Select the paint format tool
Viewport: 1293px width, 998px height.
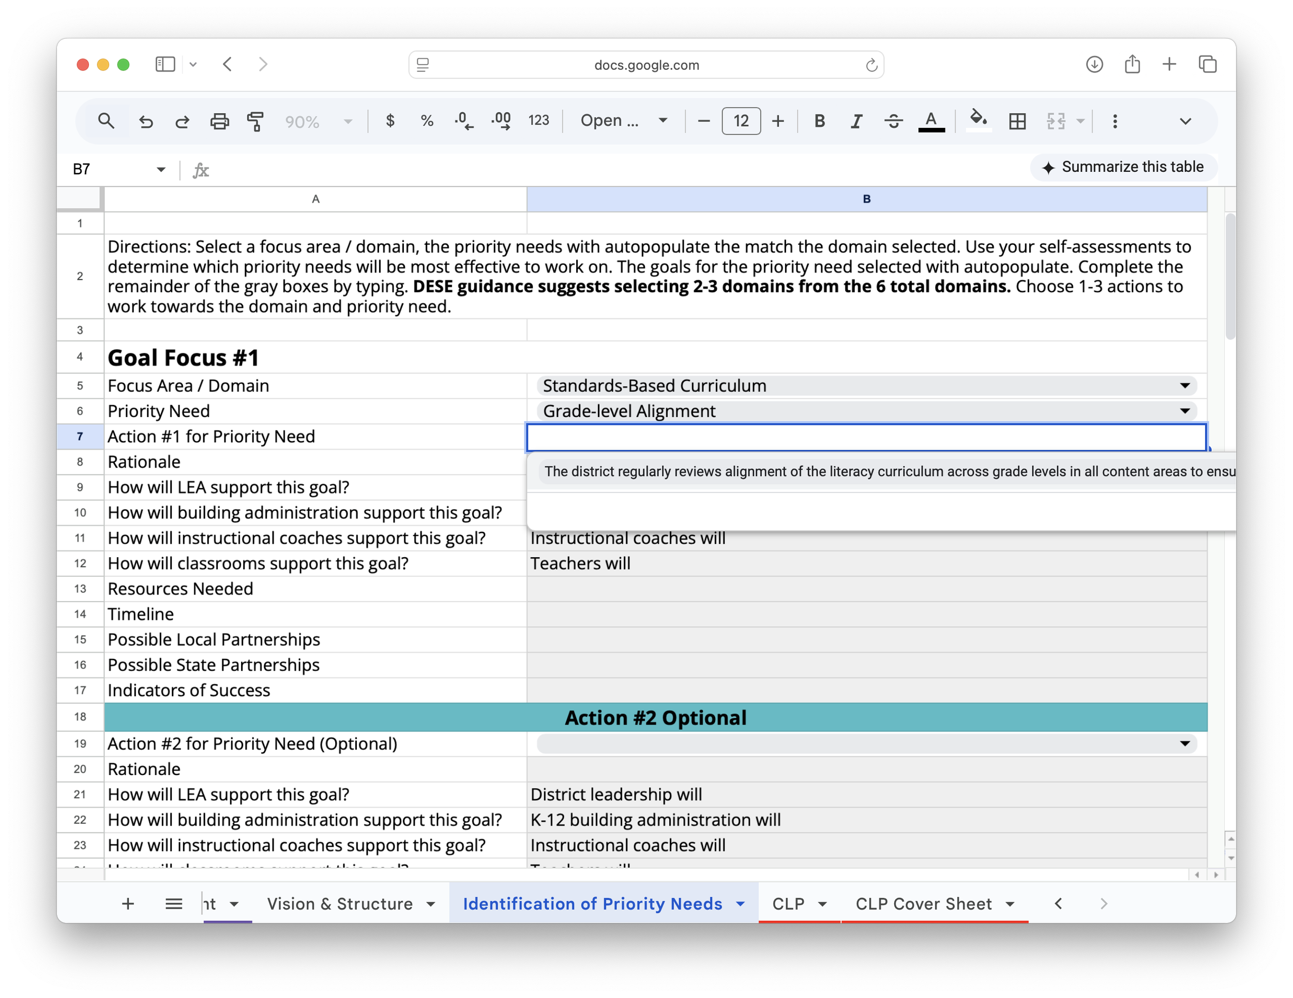point(255,122)
